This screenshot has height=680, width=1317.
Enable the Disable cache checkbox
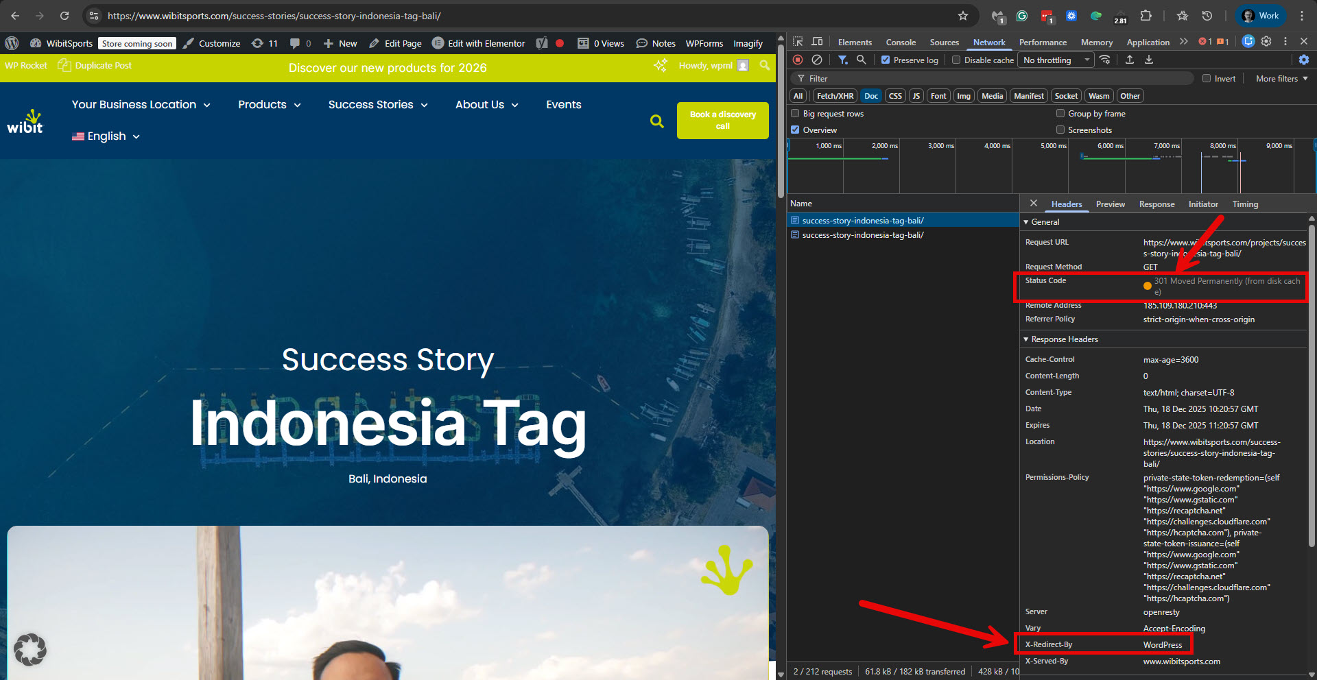(x=956, y=60)
